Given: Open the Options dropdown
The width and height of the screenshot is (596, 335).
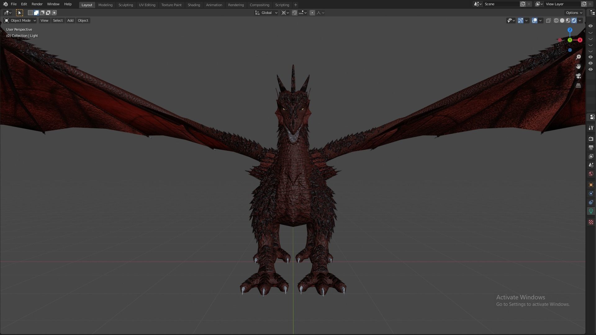Looking at the screenshot, I should [x=574, y=13].
